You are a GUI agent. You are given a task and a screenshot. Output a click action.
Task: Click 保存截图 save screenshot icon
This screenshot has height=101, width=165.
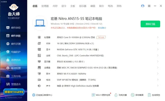133,95
